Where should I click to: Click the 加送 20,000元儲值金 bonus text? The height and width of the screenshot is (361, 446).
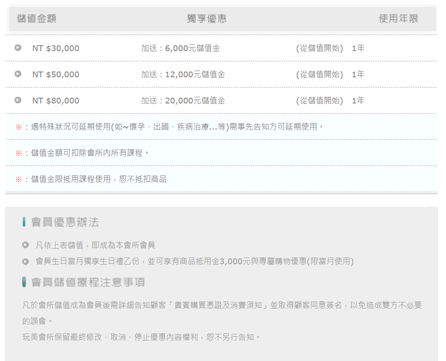coord(183,101)
